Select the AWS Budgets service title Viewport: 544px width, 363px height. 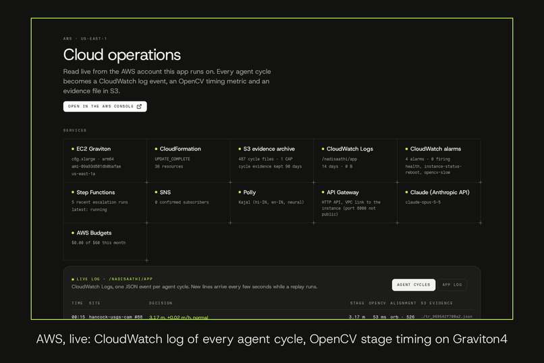94,233
